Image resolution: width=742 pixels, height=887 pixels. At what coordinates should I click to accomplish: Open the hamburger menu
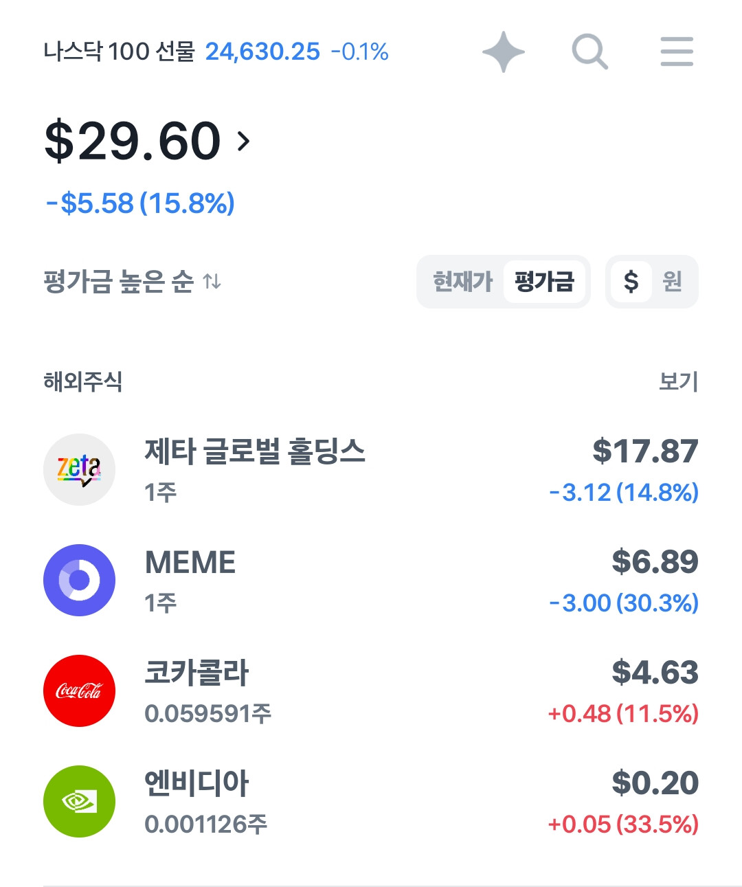click(x=677, y=52)
